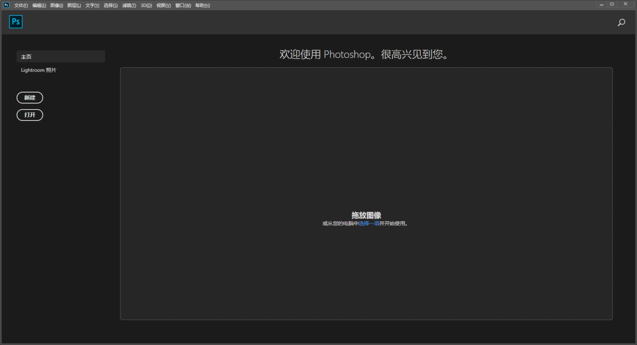Maximize the Photoshop window

[x=612, y=4]
